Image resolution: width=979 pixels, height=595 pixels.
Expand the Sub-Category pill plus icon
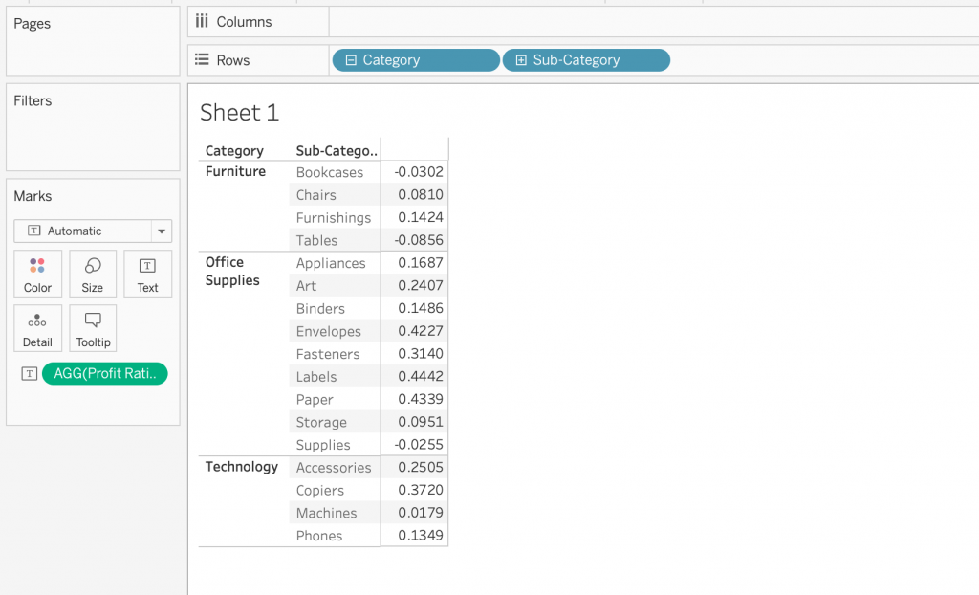pos(521,60)
